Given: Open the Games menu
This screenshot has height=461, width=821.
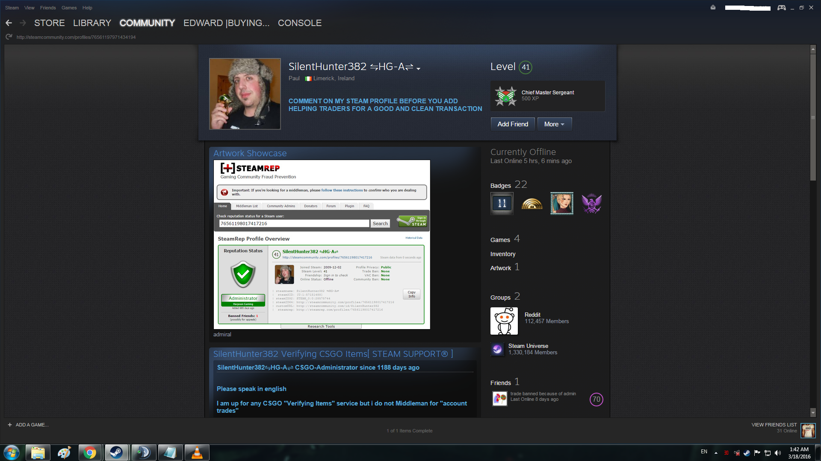Looking at the screenshot, I should pos(69,8).
